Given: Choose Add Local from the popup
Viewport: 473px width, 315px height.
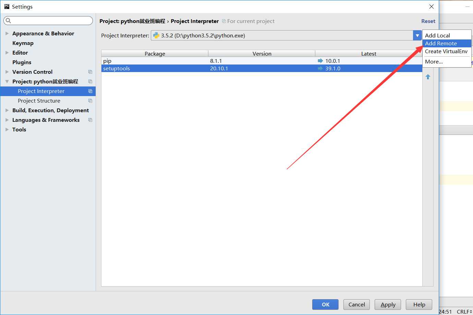Looking at the screenshot, I should [x=447, y=35].
